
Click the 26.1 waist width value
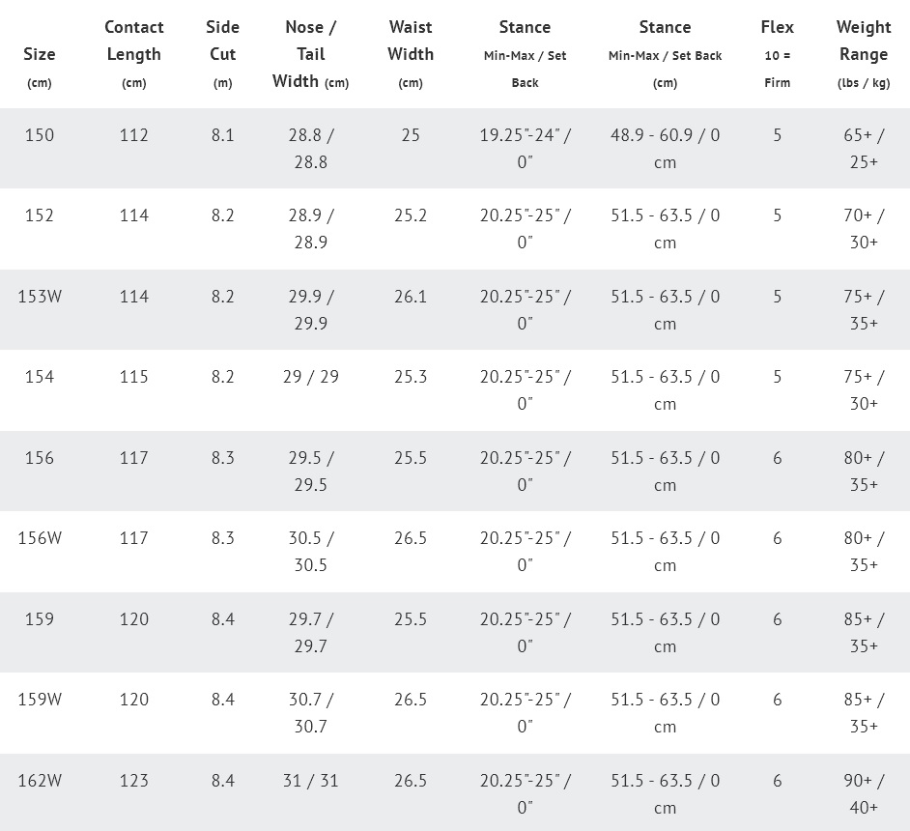[x=411, y=297]
